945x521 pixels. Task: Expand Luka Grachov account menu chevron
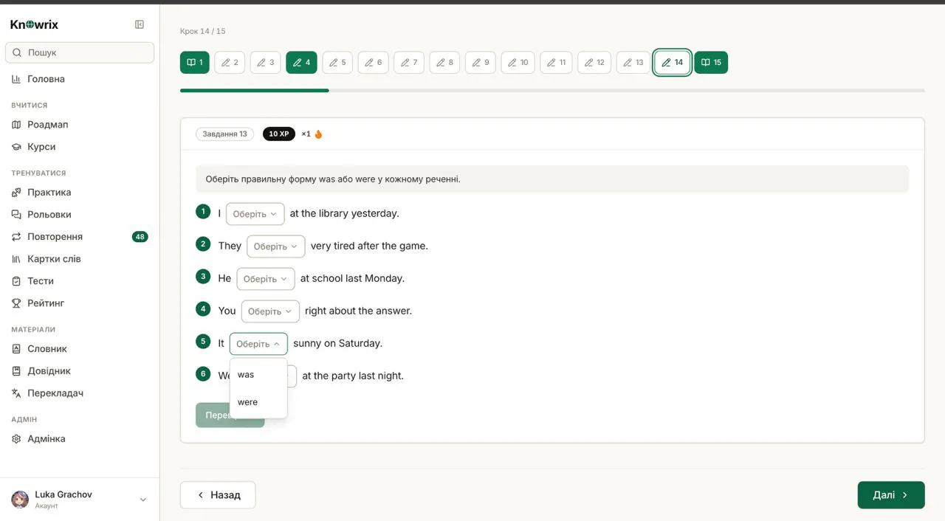point(143,500)
